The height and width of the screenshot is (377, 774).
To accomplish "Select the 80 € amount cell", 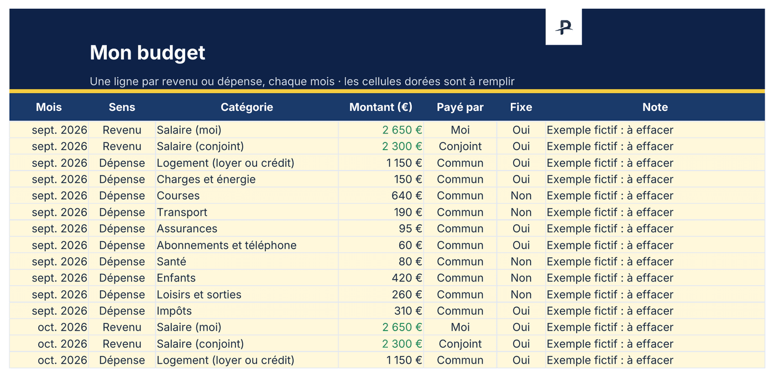I will click(x=381, y=262).
